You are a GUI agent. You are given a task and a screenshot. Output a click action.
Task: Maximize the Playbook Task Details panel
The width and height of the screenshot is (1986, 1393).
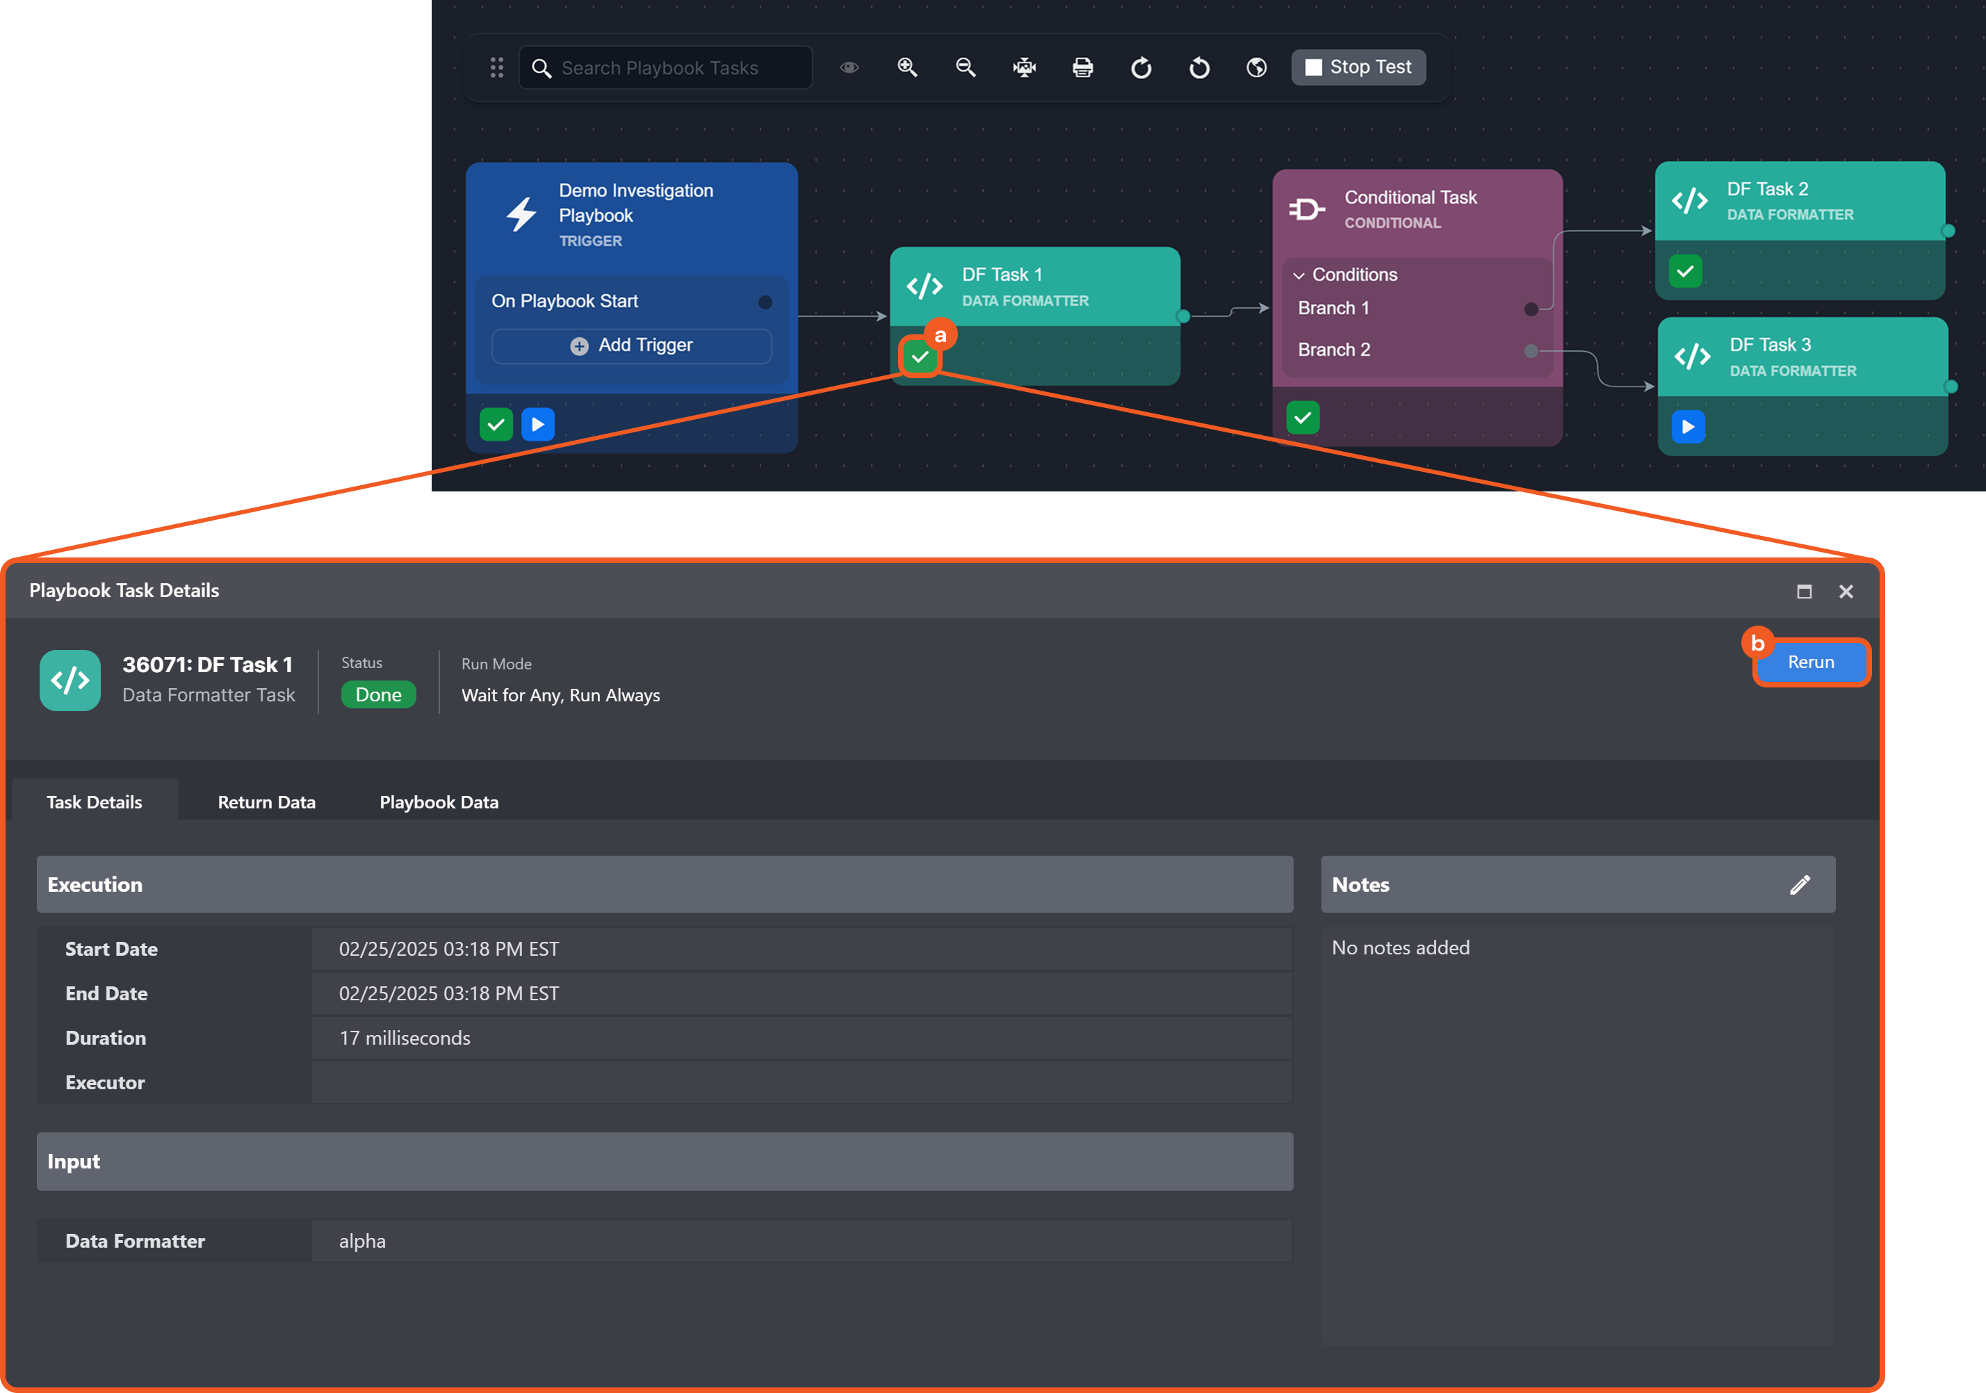(1803, 591)
